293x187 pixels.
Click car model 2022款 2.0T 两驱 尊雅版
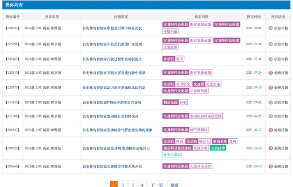(x=43, y=28)
